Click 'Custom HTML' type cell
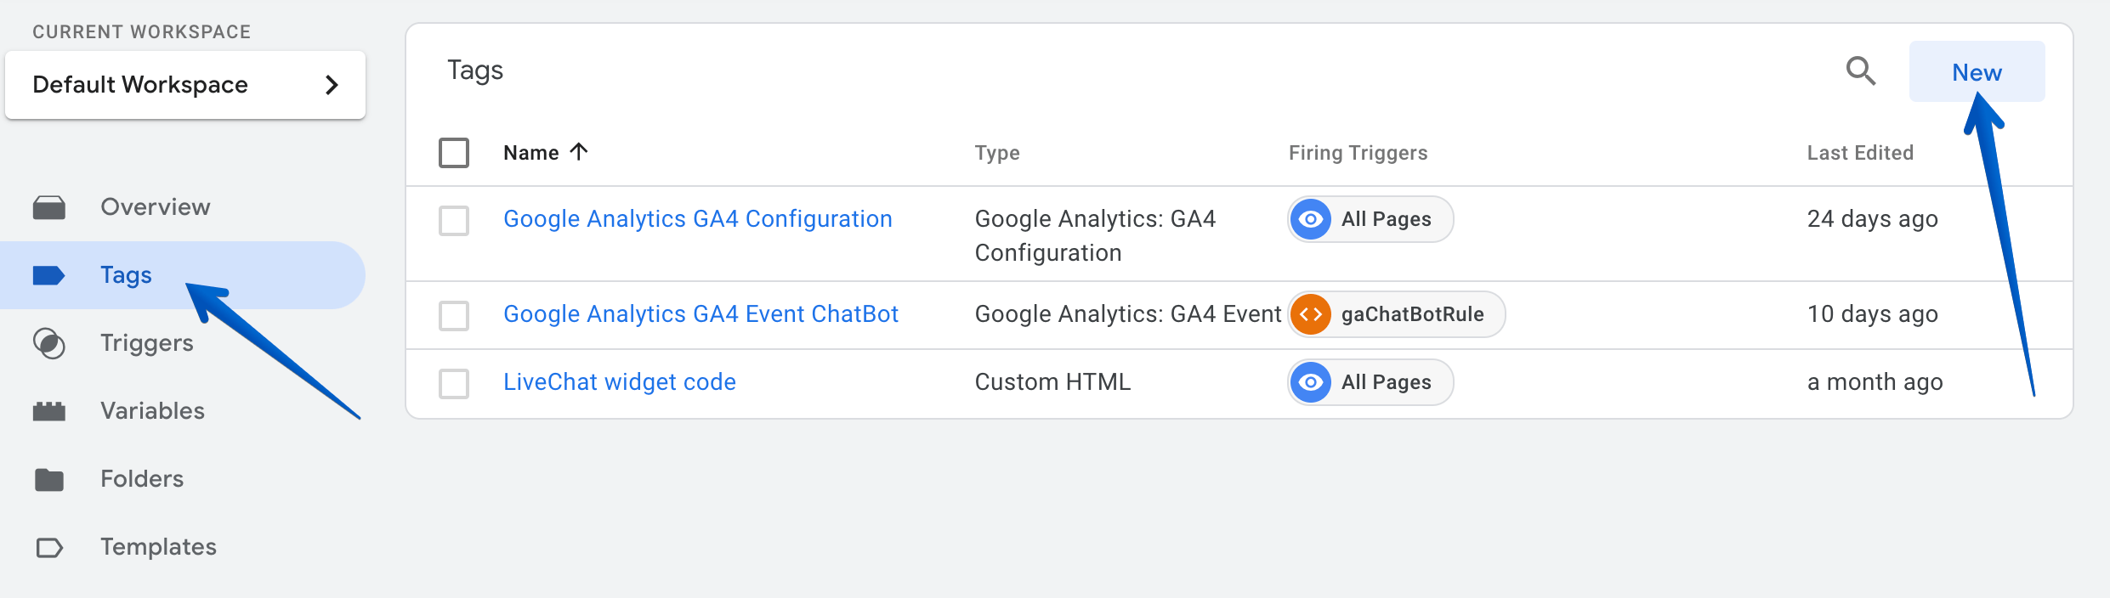 [1052, 382]
